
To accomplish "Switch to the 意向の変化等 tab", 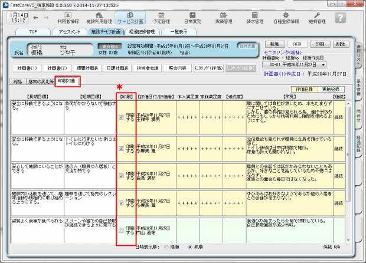I will 41,81.
